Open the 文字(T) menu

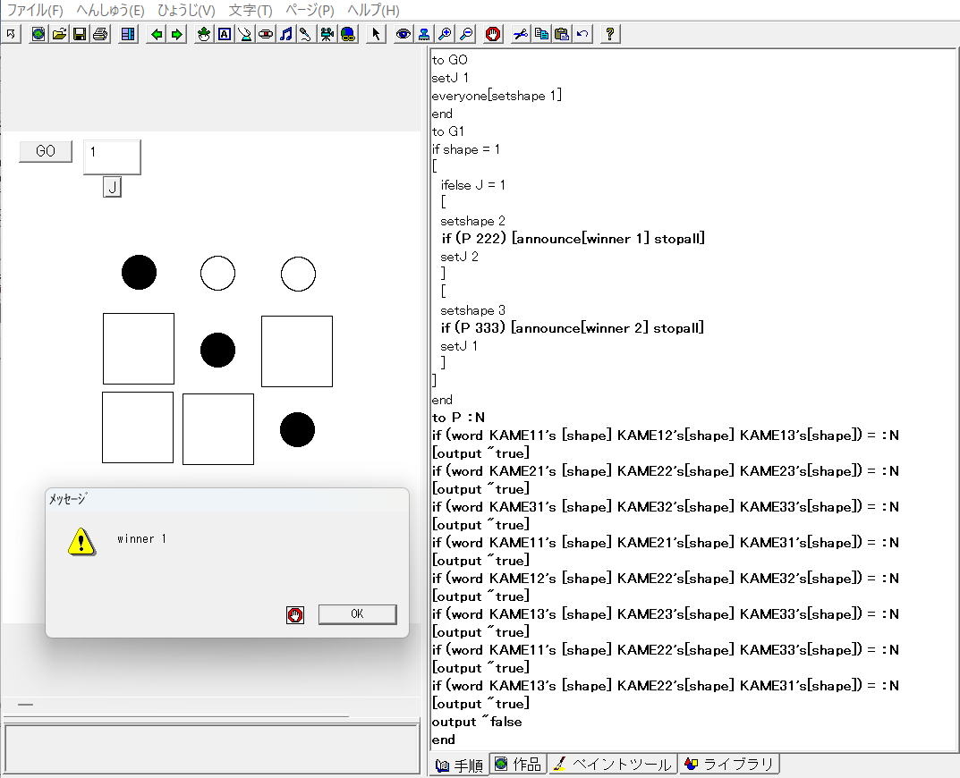click(251, 11)
